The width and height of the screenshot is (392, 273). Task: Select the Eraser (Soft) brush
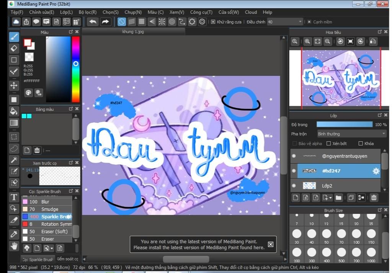[47, 232]
